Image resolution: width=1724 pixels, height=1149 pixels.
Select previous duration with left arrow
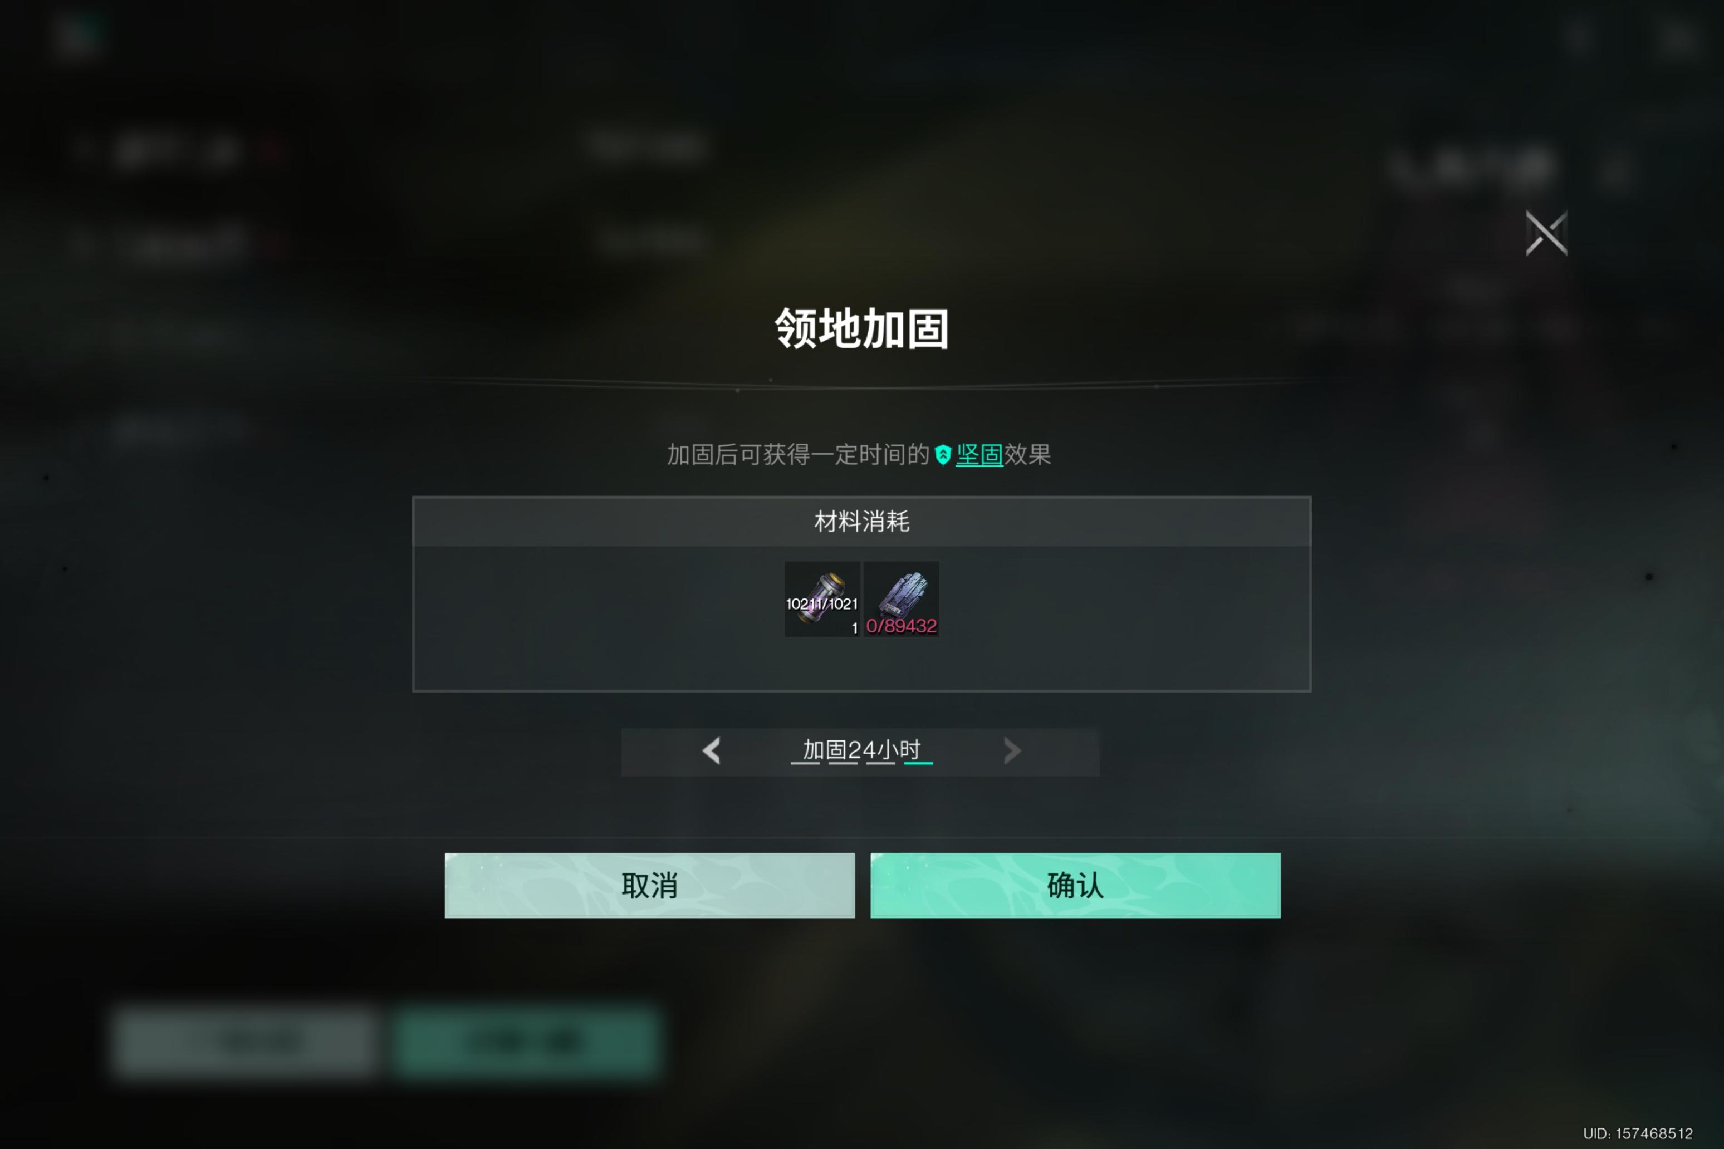click(711, 750)
